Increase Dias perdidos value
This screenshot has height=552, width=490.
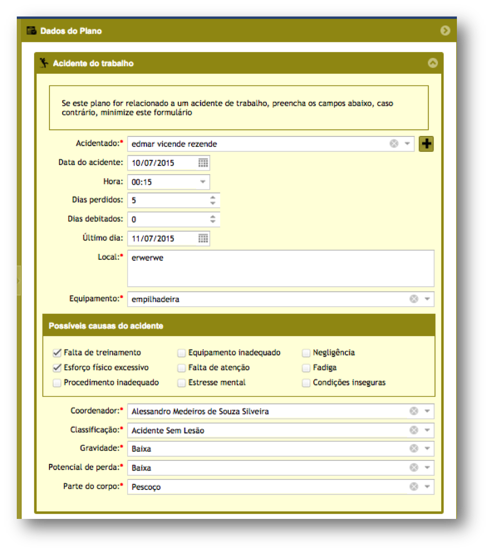tap(212, 197)
